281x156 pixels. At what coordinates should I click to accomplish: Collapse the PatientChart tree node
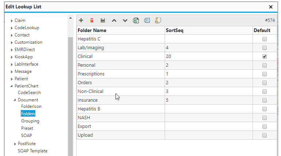point(11,86)
